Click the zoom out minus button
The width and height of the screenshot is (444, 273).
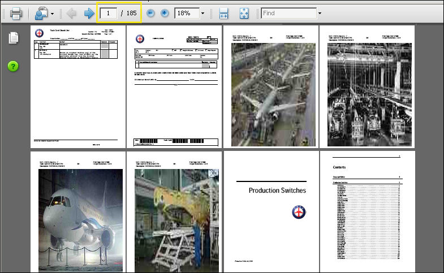(150, 13)
